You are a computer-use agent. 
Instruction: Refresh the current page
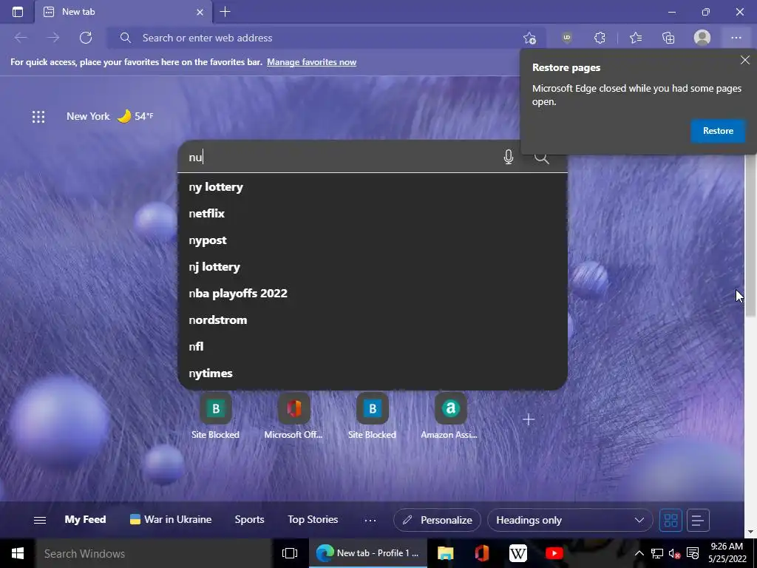[x=86, y=38]
